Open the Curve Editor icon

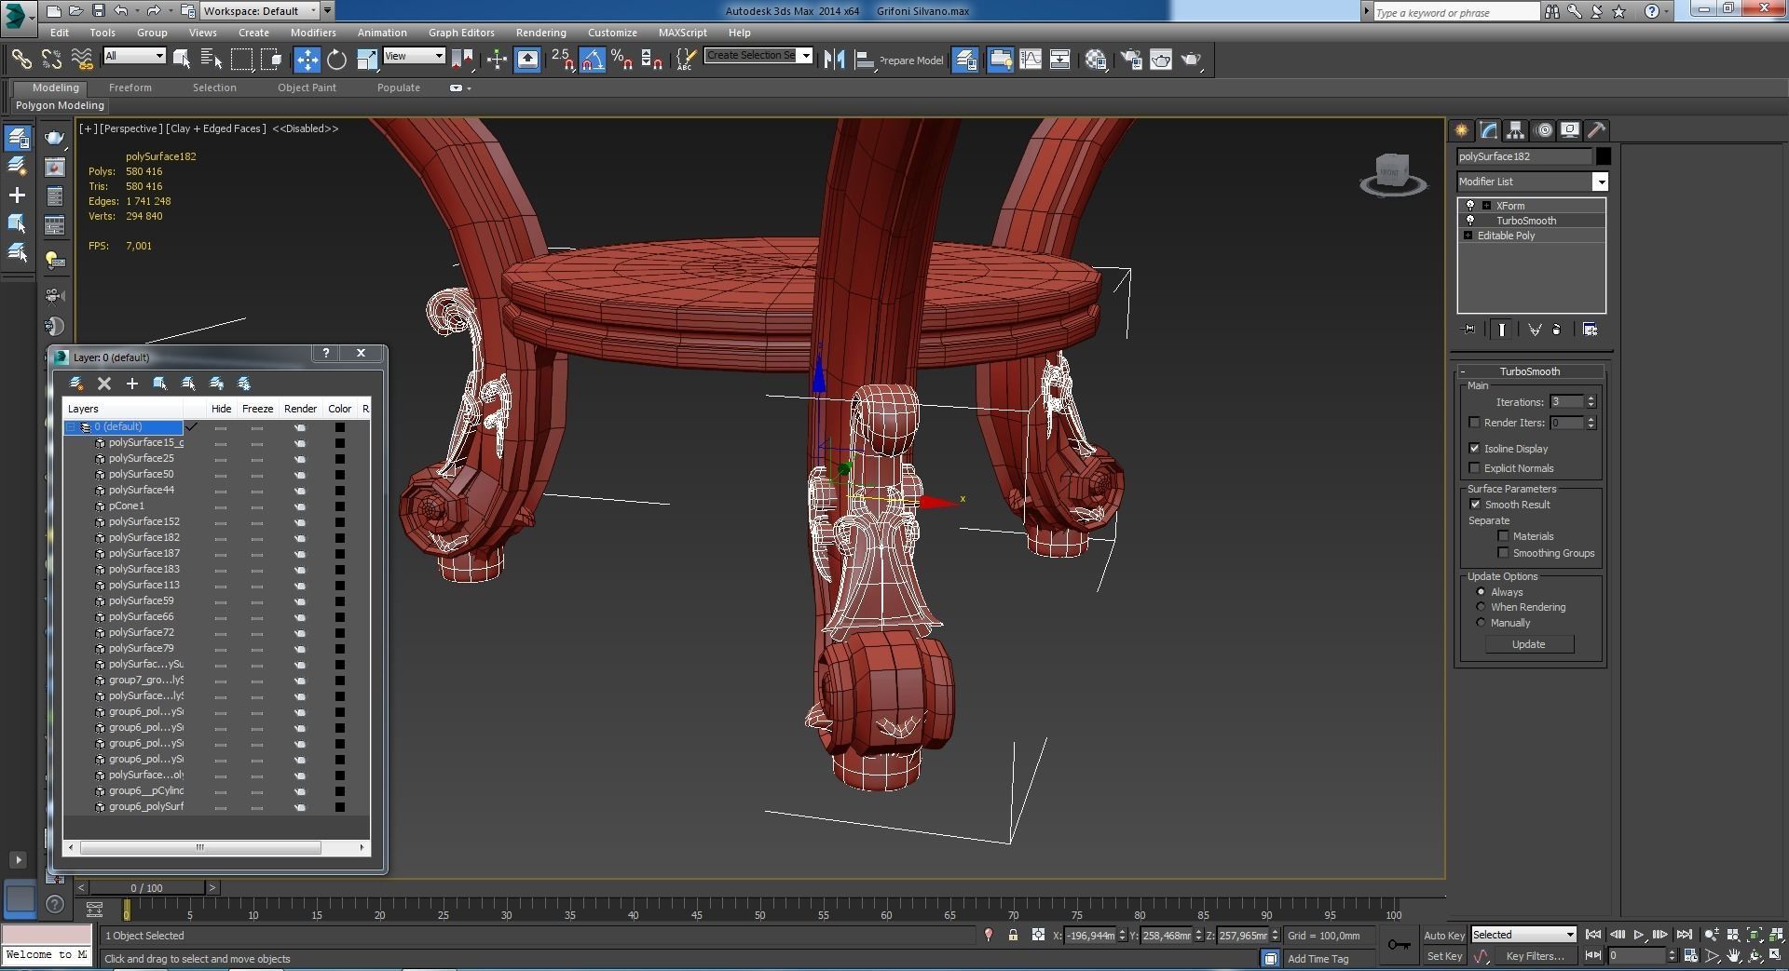[1031, 60]
